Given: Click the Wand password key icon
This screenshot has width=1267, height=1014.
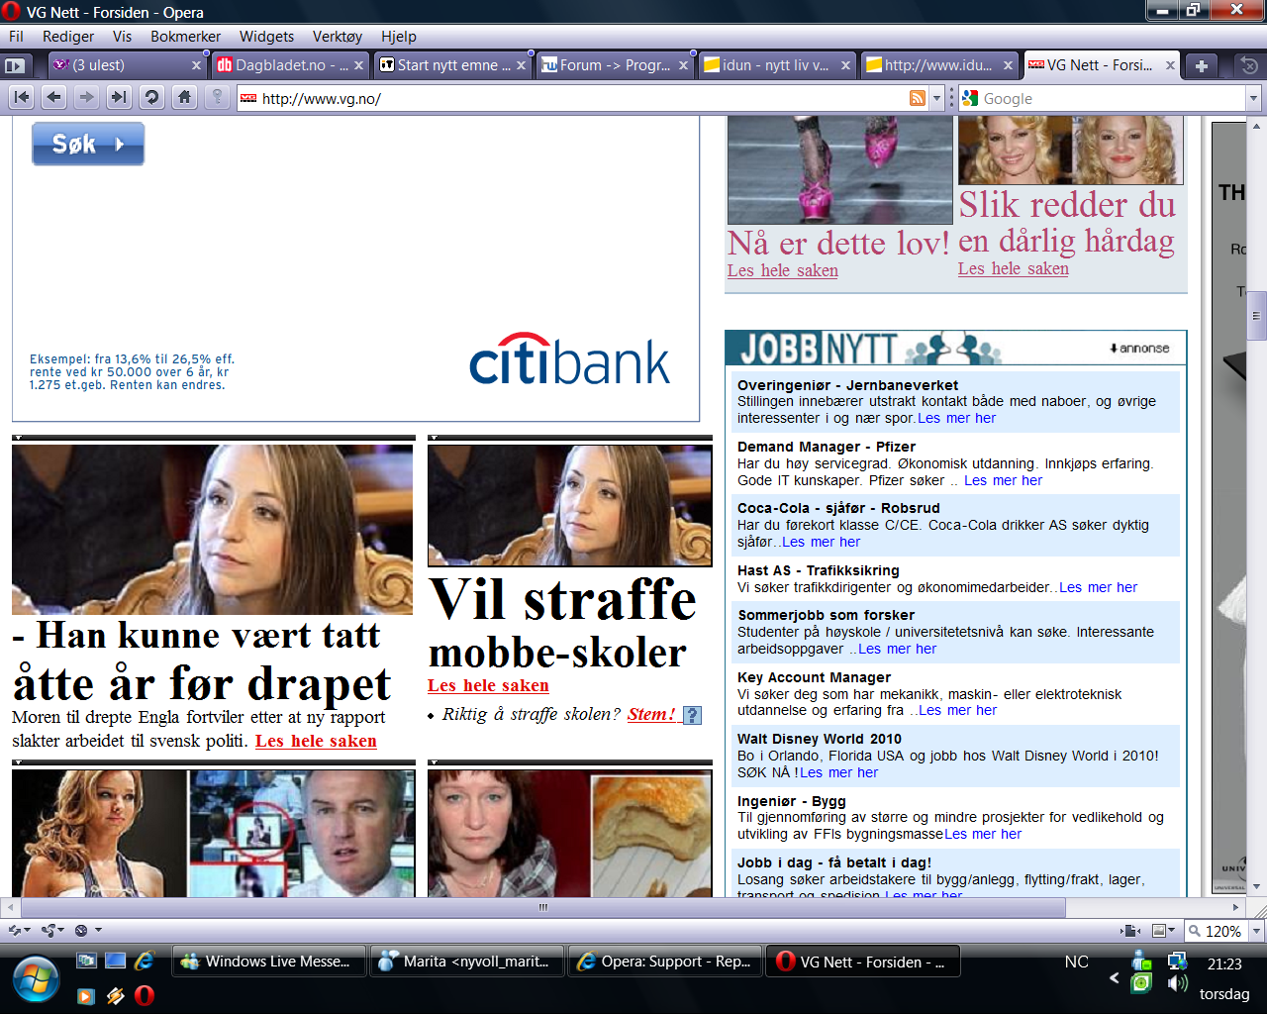Looking at the screenshot, I should tap(217, 97).
